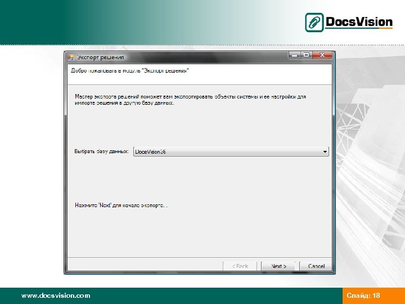Click the Экспорт решений window title icon
Image resolution: width=405 pixels, height=304 pixels.
tap(71, 57)
